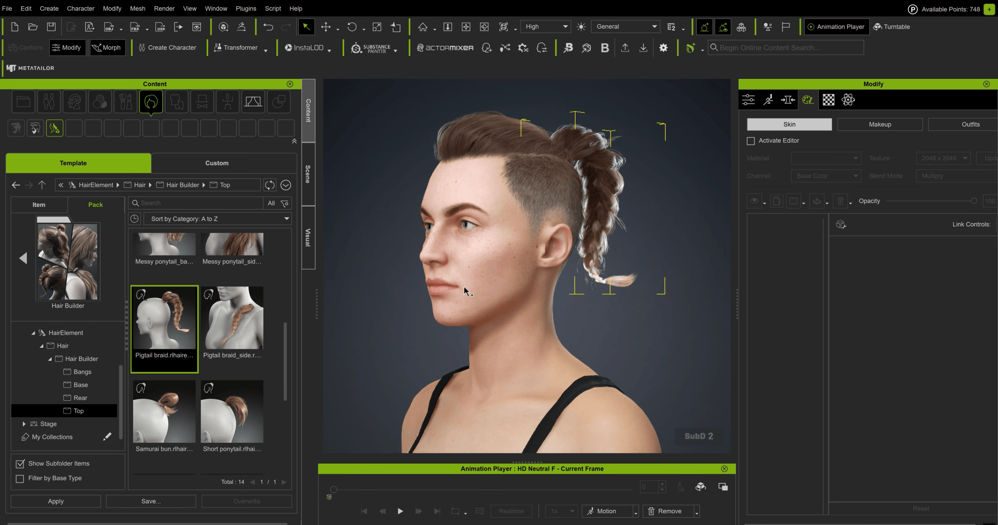The height and width of the screenshot is (525, 998).
Task: Open the Render menu
Action: (x=164, y=8)
